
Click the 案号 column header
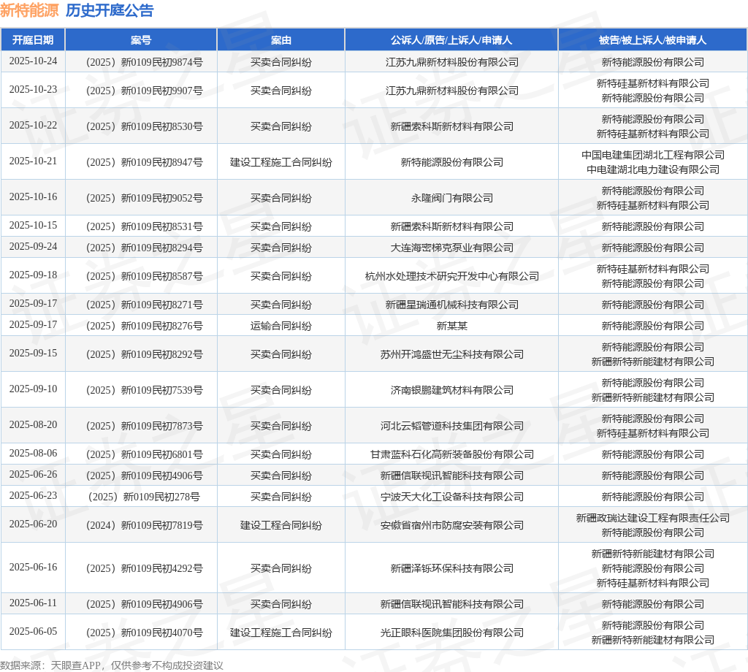tap(141, 40)
